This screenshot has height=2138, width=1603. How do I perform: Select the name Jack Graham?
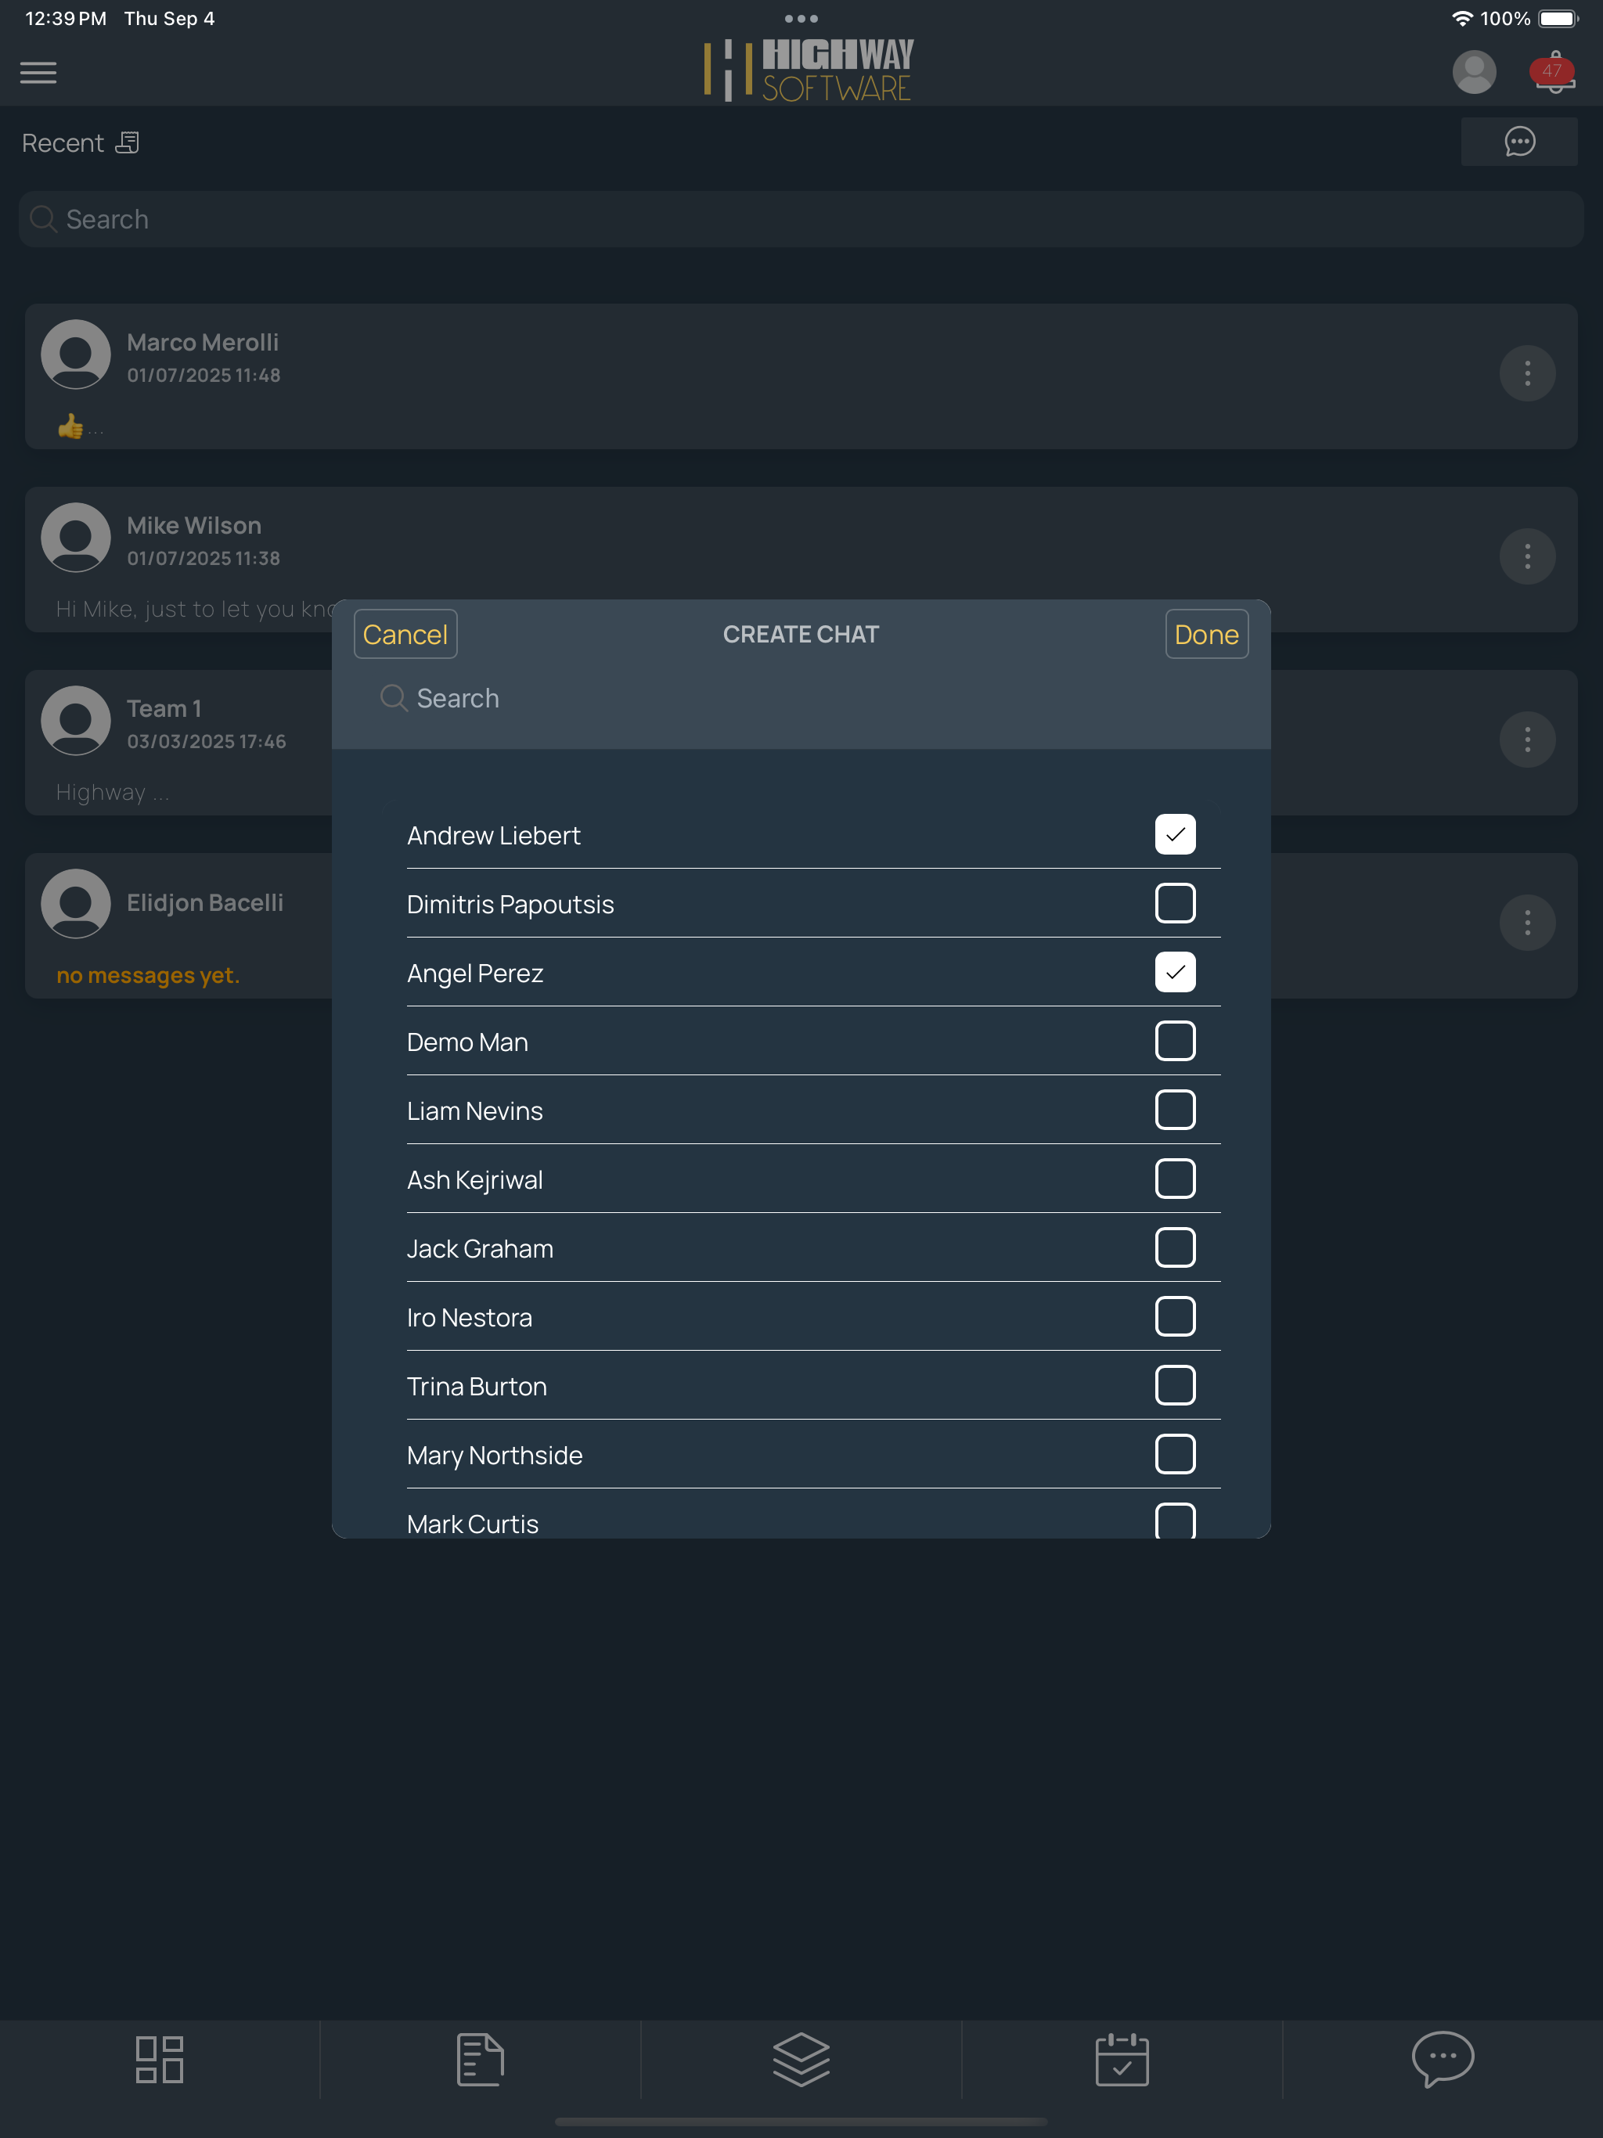[x=480, y=1249]
